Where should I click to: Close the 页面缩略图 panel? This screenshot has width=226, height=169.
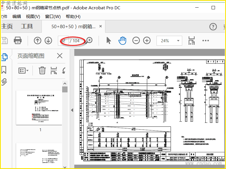pyautogui.click(x=60, y=56)
